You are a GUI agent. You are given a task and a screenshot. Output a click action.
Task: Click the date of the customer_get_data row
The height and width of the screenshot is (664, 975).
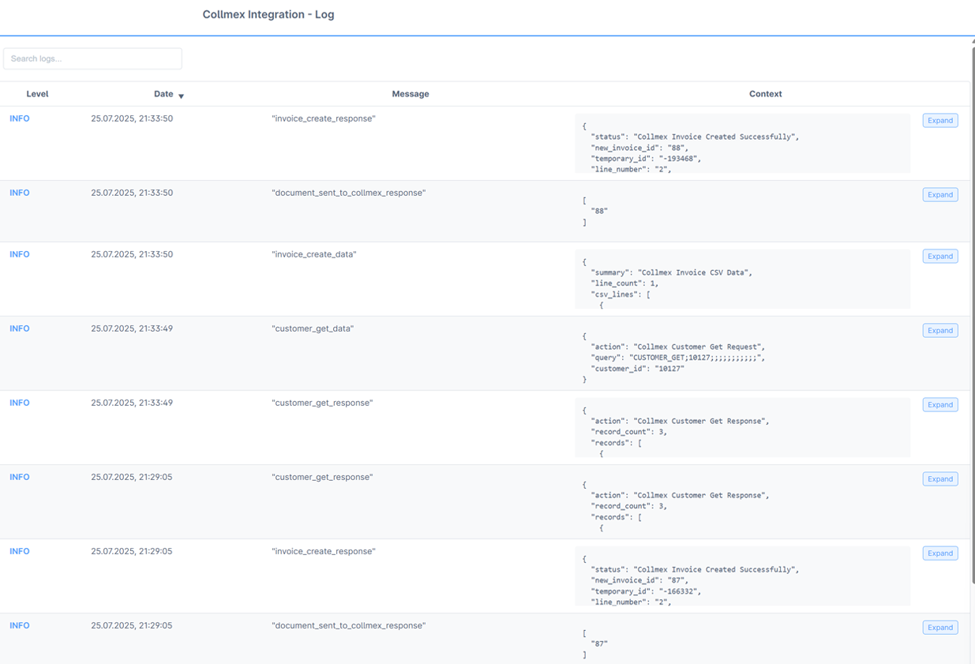[x=132, y=328]
